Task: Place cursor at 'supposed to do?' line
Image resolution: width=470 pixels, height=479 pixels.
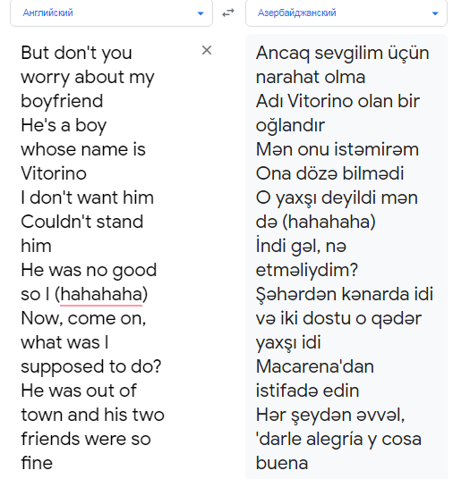Action: pyautogui.click(x=91, y=366)
